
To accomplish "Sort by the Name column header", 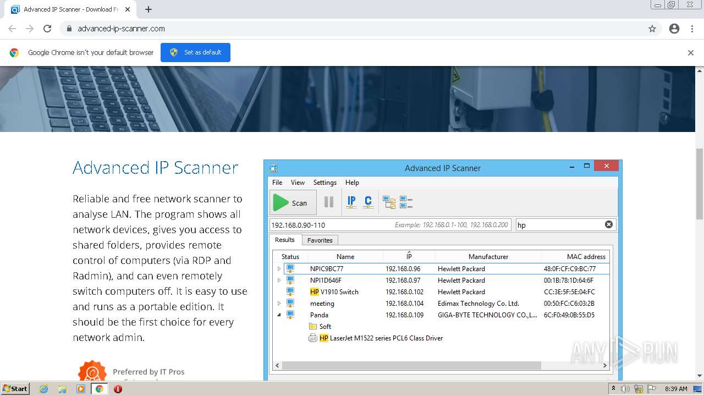I will point(345,257).
